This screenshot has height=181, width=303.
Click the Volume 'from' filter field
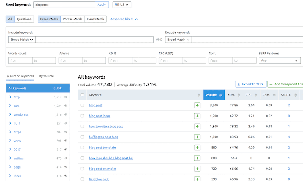(70, 60)
